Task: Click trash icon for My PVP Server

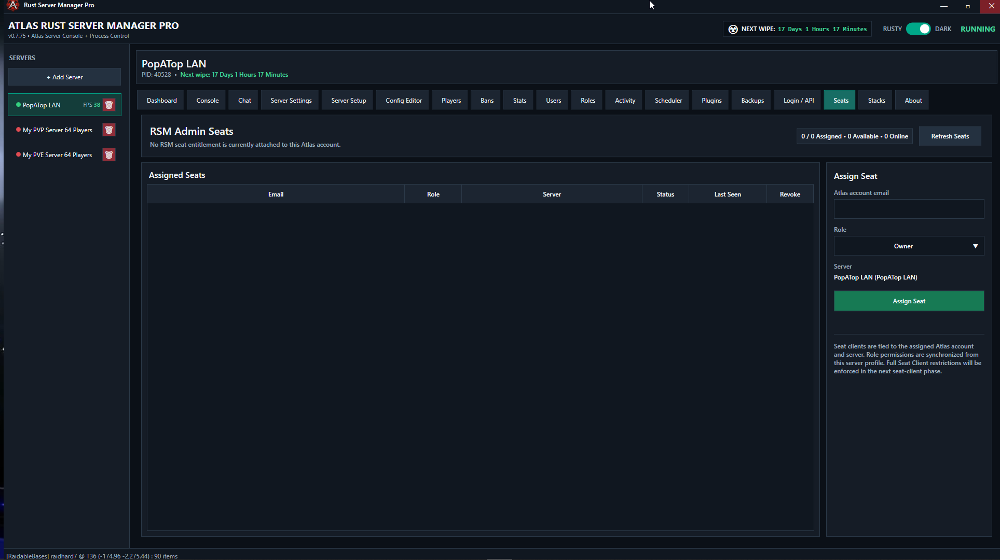Action: pyautogui.click(x=109, y=130)
